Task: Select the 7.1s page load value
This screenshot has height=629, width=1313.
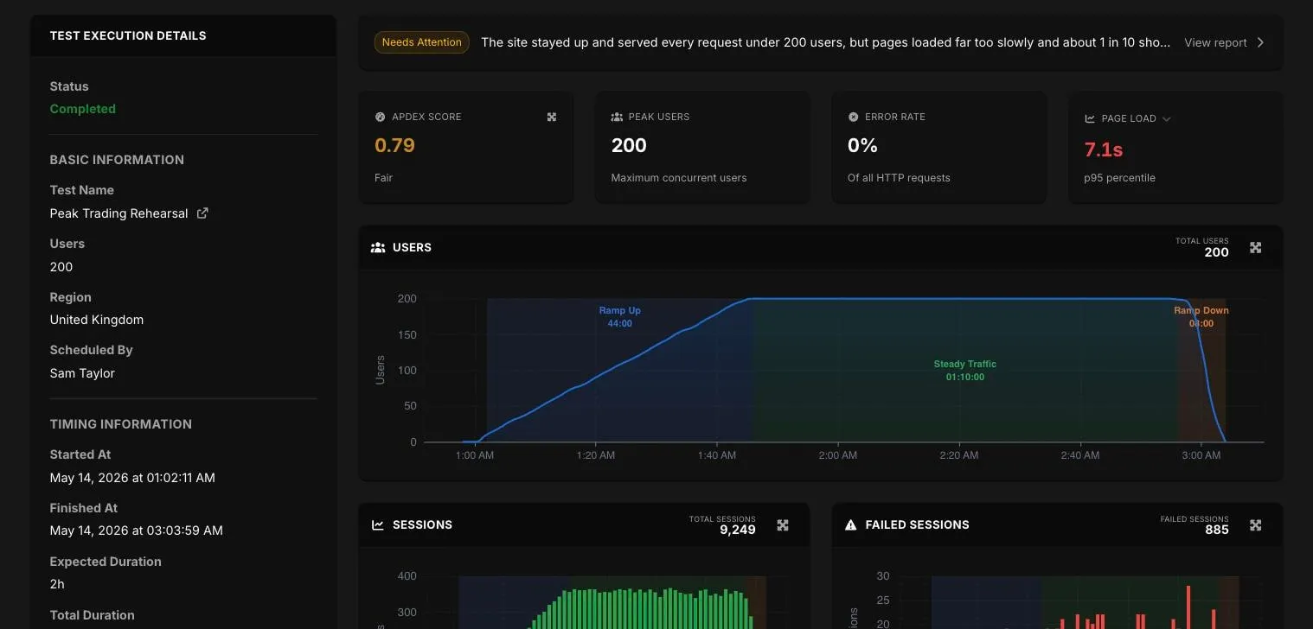Action: coord(1104,149)
